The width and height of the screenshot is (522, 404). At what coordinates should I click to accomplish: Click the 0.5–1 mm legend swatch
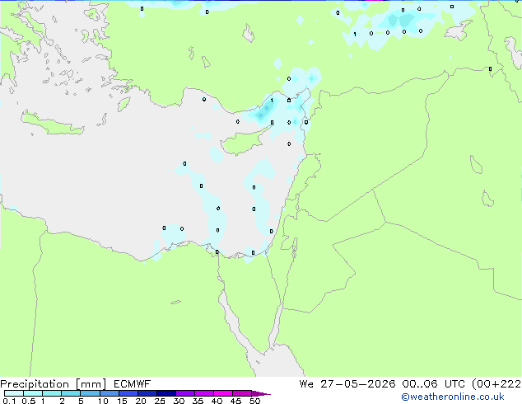[x=33, y=393]
